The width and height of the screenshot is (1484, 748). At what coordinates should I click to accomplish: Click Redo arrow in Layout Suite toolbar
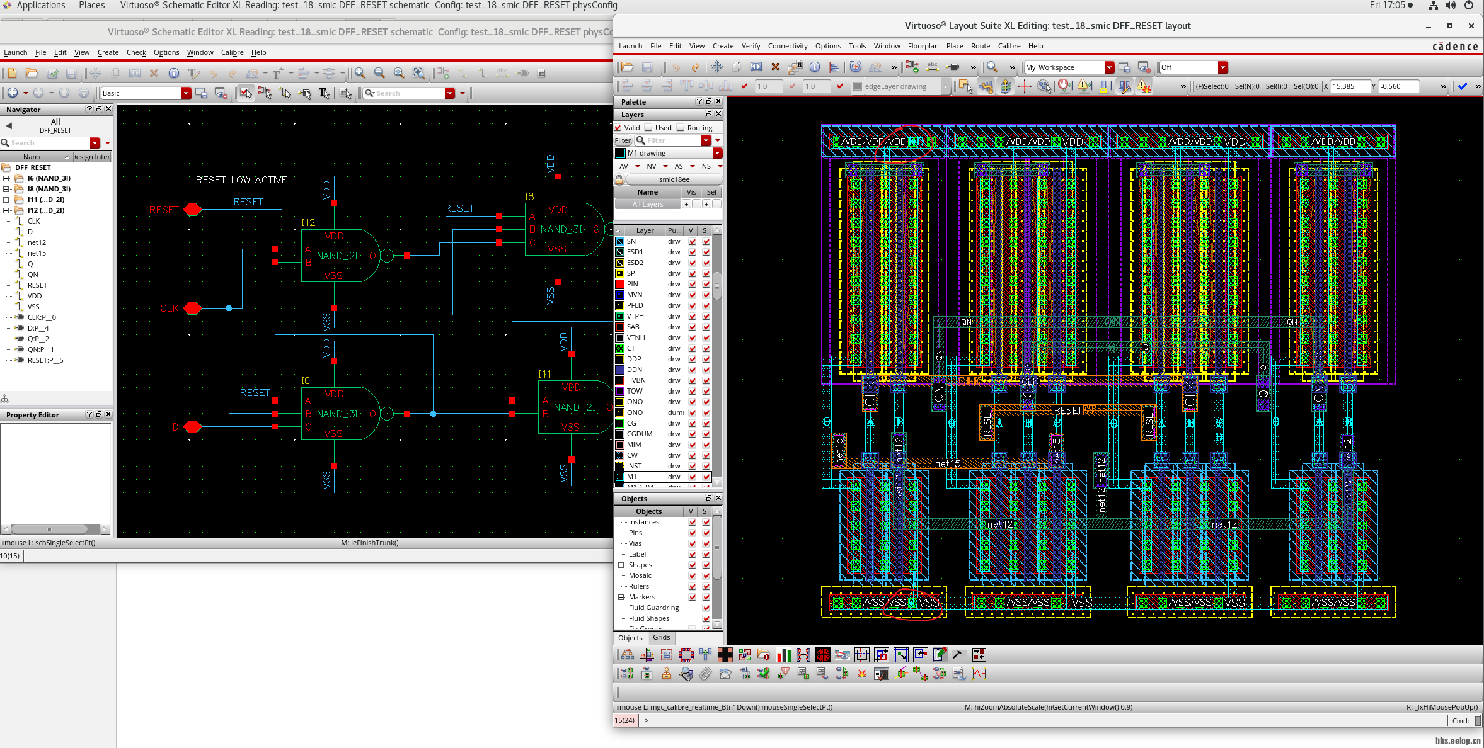click(x=695, y=67)
